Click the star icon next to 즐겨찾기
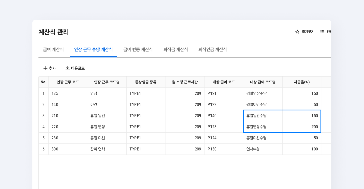364x189 pixels. pyautogui.click(x=297, y=32)
